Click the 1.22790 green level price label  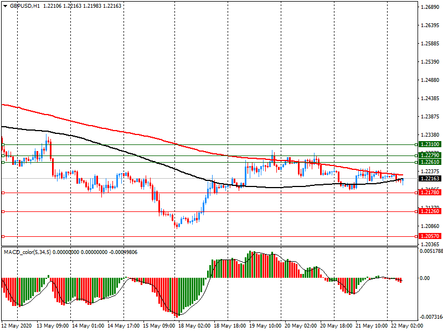tap(430, 155)
